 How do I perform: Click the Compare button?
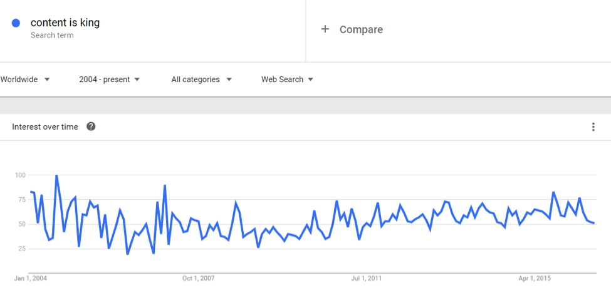(352, 29)
